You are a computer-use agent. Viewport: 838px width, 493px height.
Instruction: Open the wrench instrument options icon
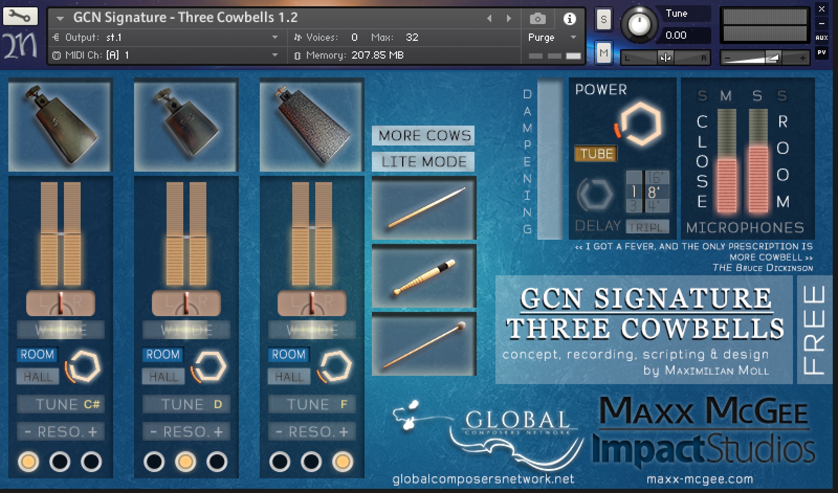[20, 17]
